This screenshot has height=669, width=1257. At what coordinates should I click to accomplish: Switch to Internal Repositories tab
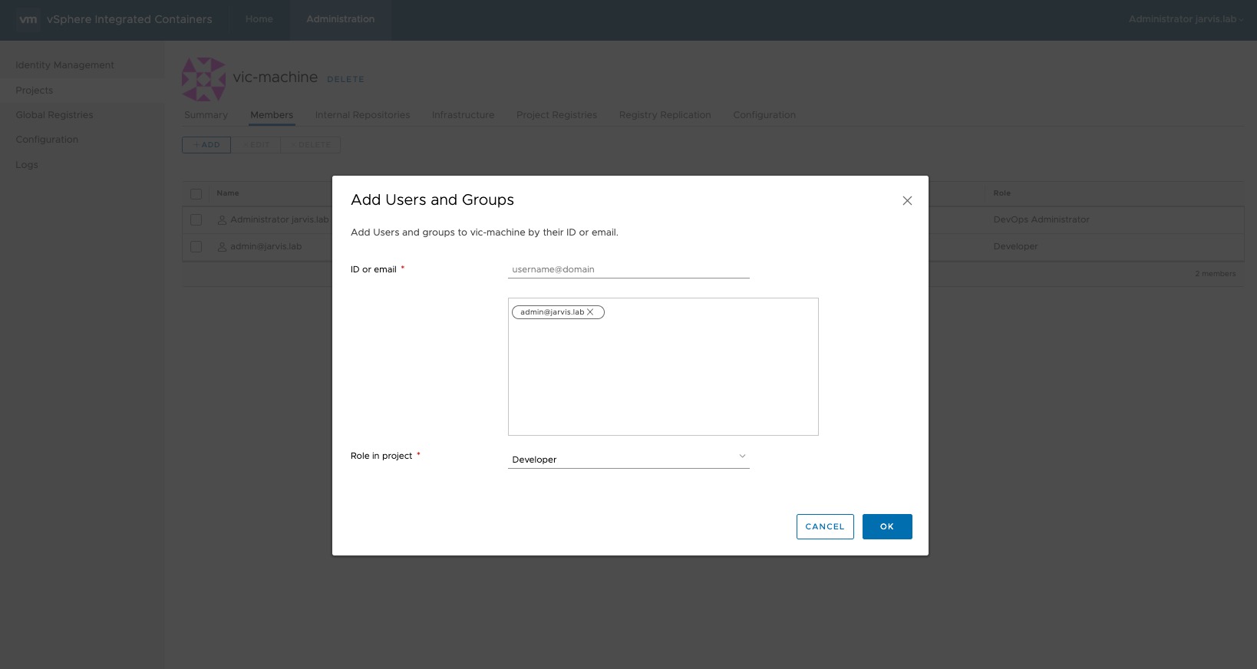point(362,115)
